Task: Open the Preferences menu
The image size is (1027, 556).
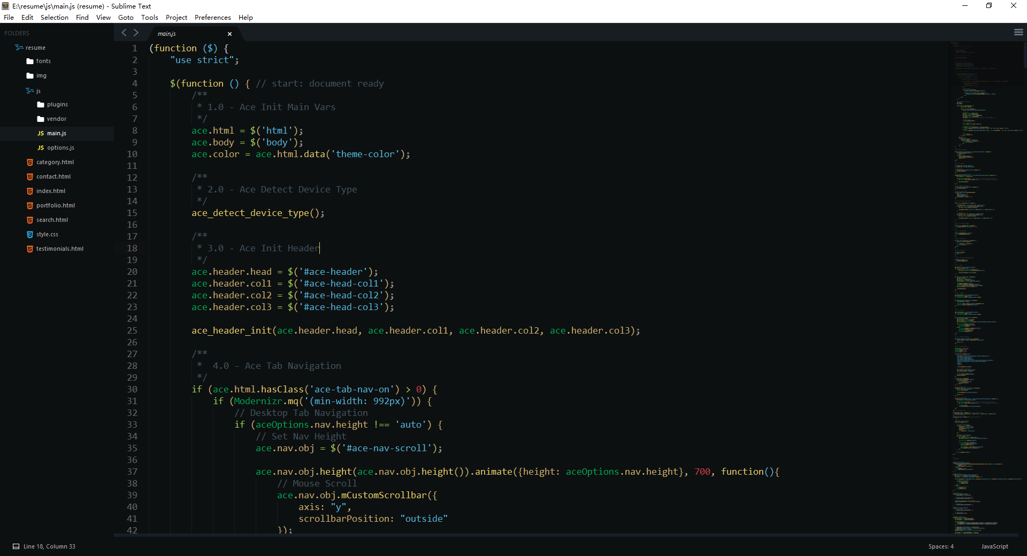Action: click(x=213, y=17)
